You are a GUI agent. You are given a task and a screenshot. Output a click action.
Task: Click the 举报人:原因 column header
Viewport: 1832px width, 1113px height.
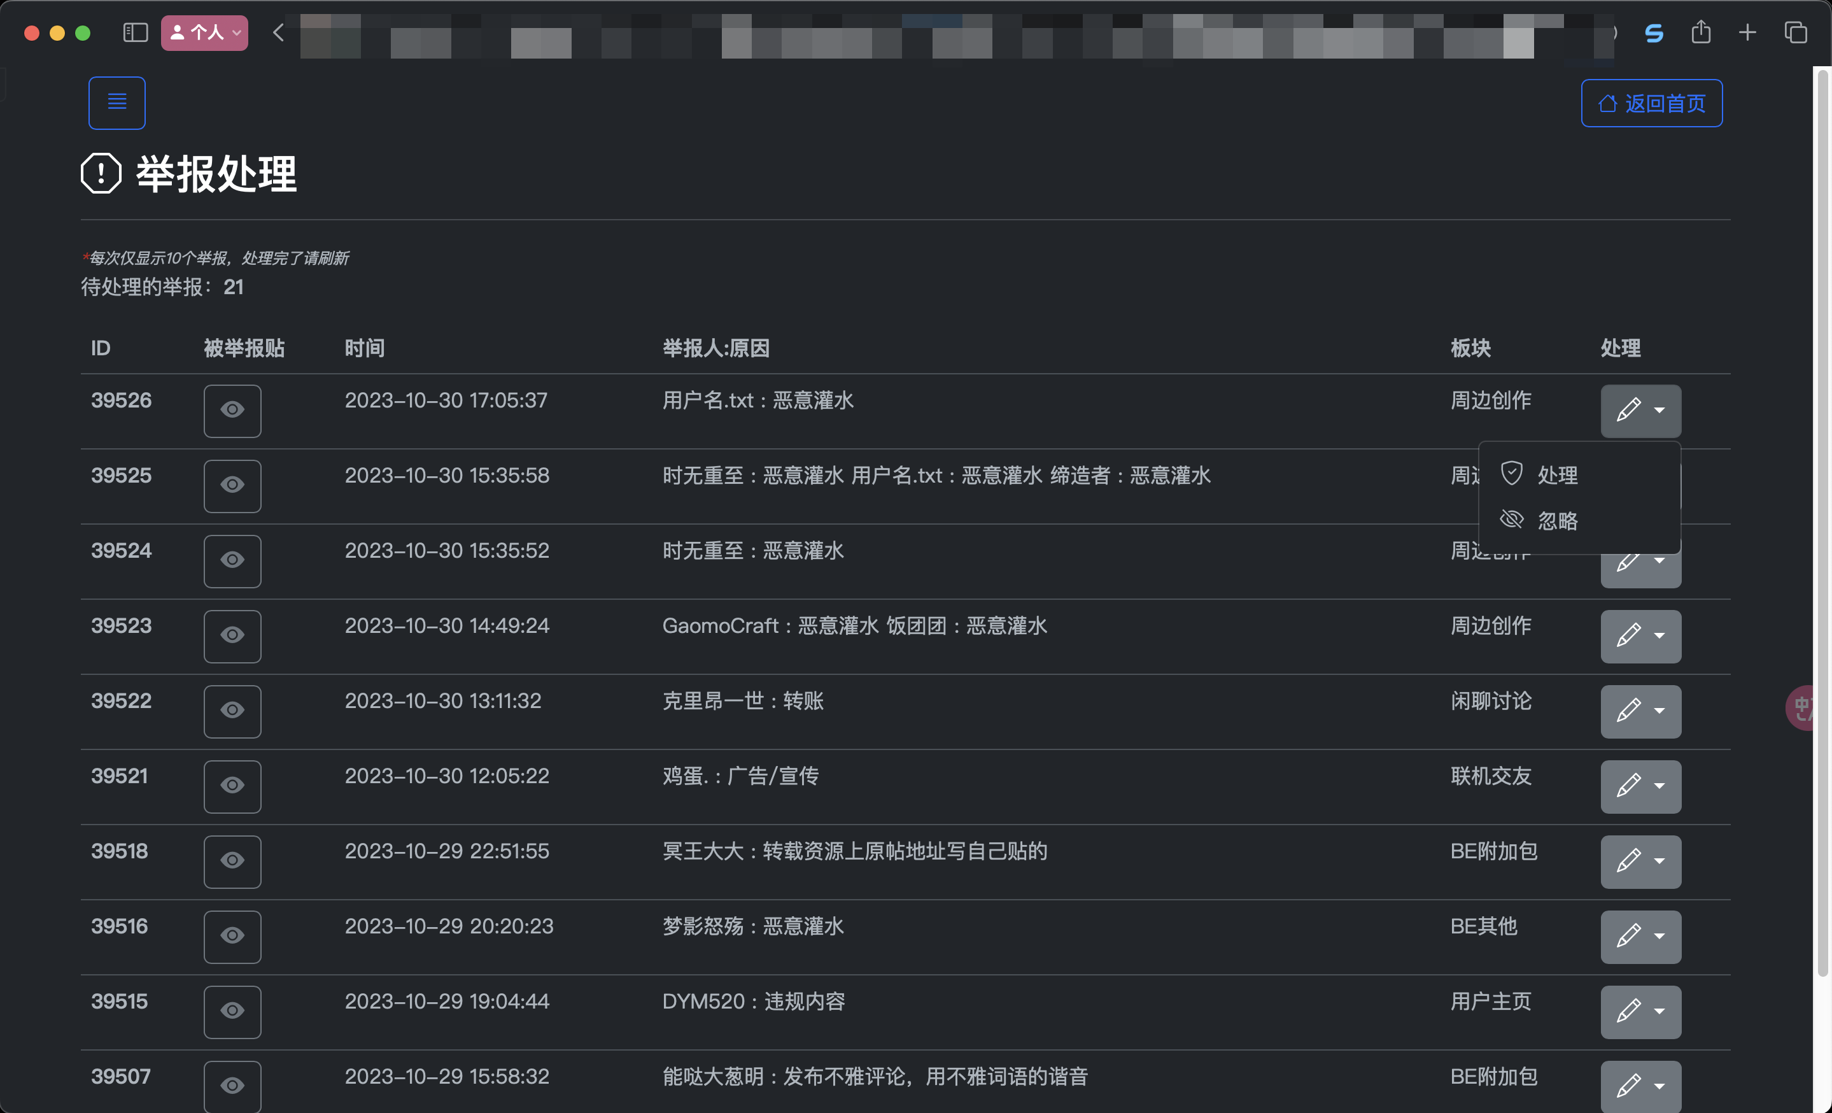point(715,348)
